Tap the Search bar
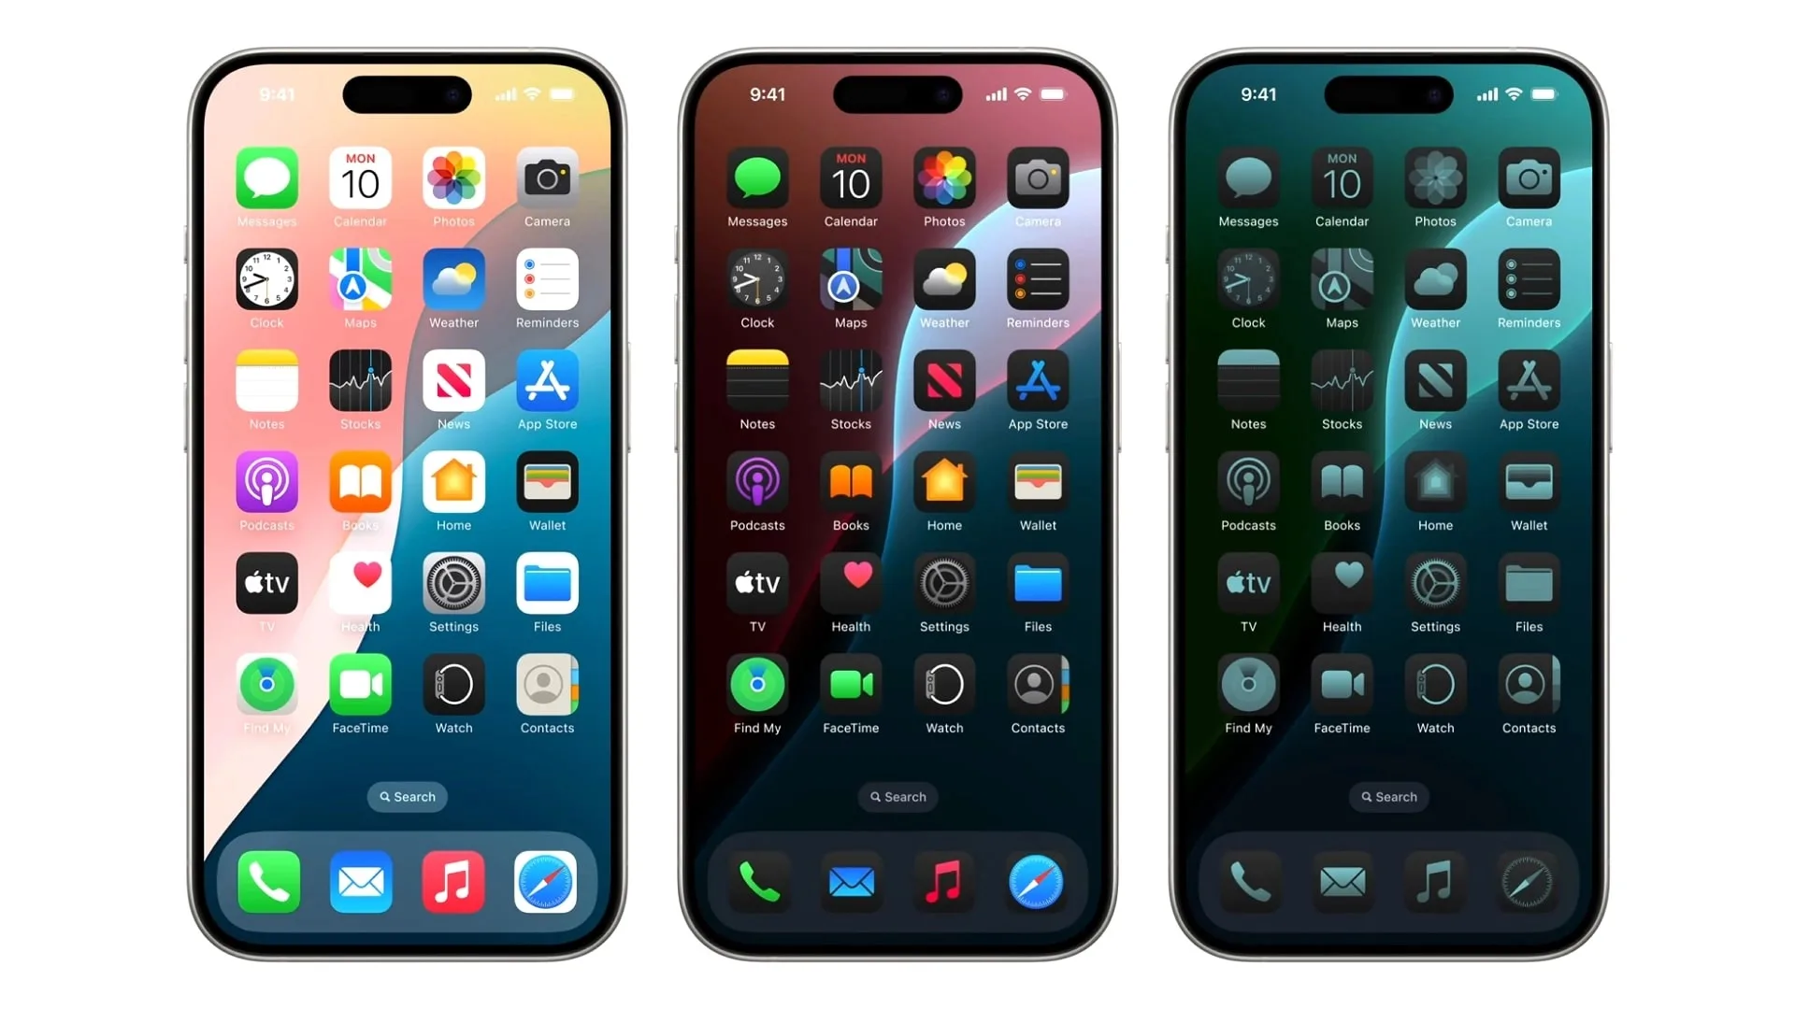The width and height of the screenshot is (1795, 1009). pyautogui.click(x=407, y=796)
